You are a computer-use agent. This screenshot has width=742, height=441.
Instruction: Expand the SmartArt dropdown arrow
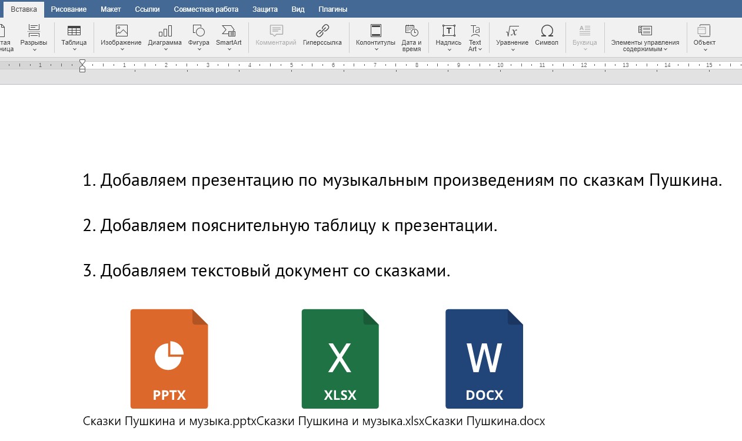(x=229, y=49)
